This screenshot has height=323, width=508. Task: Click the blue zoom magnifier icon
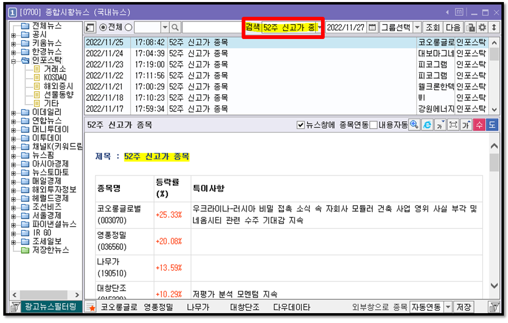(x=414, y=125)
